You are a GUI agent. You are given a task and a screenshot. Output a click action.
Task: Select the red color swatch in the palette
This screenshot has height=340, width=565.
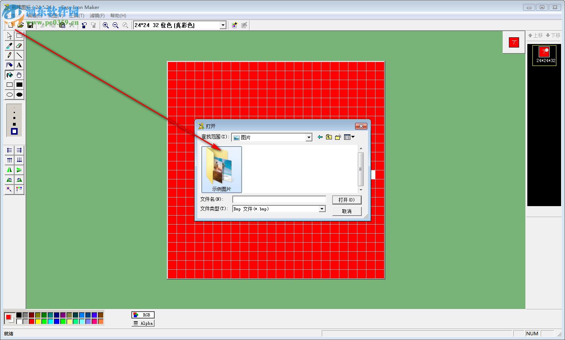tap(31, 321)
